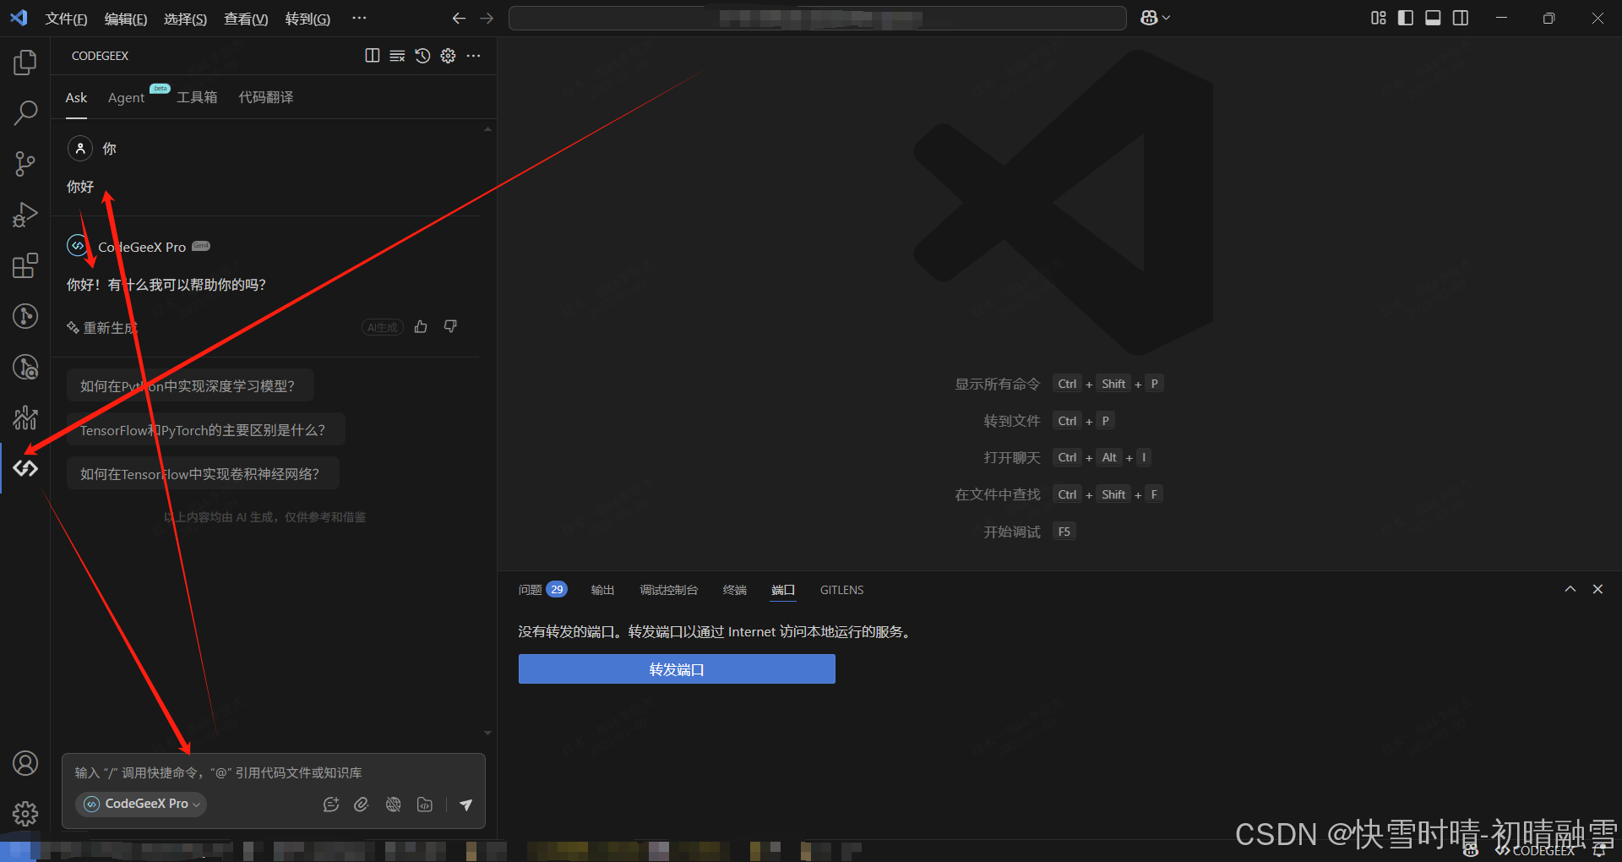Open the GITLENS panel tab
1622x862 pixels.
click(x=841, y=590)
